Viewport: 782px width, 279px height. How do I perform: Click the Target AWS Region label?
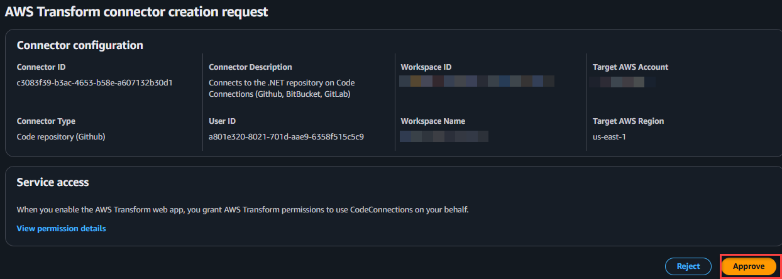click(x=629, y=121)
